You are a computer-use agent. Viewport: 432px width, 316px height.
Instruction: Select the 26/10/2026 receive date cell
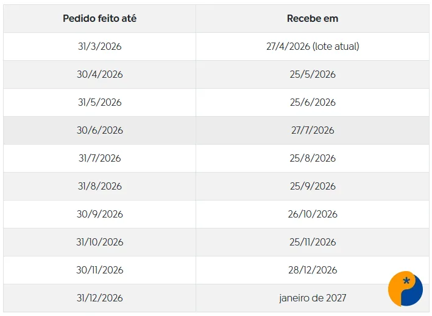point(313,214)
